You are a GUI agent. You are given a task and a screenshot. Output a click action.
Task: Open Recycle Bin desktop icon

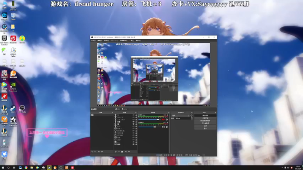point(13,16)
